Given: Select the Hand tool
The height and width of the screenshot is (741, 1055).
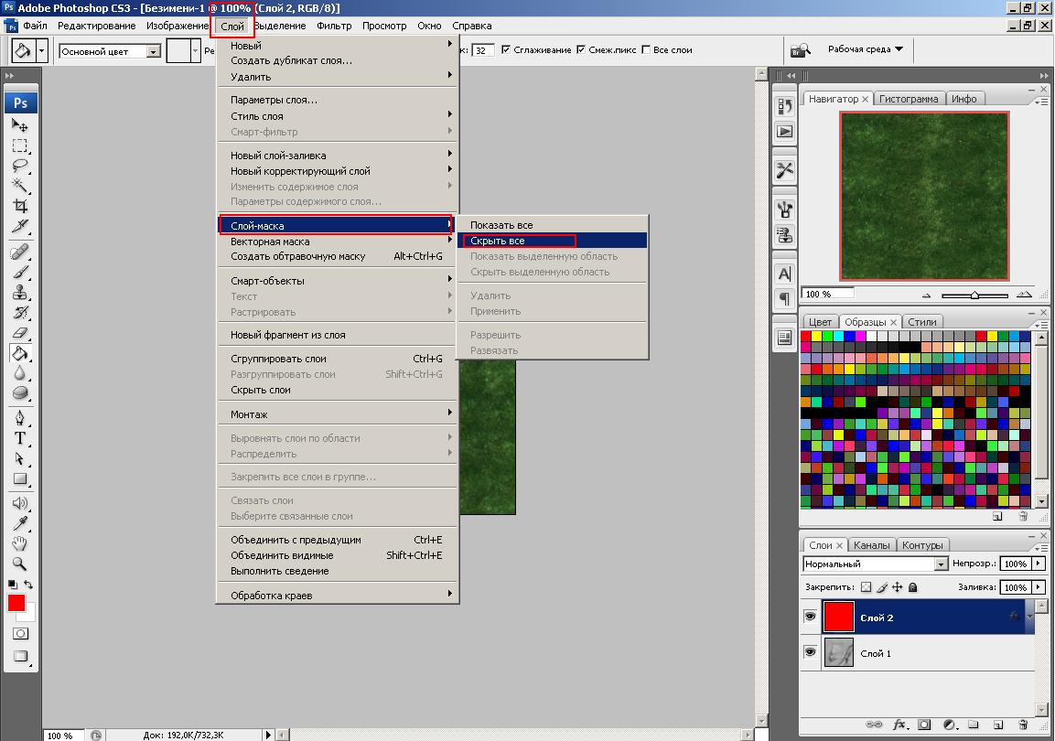Looking at the screenshot, I should coord(19,543).
